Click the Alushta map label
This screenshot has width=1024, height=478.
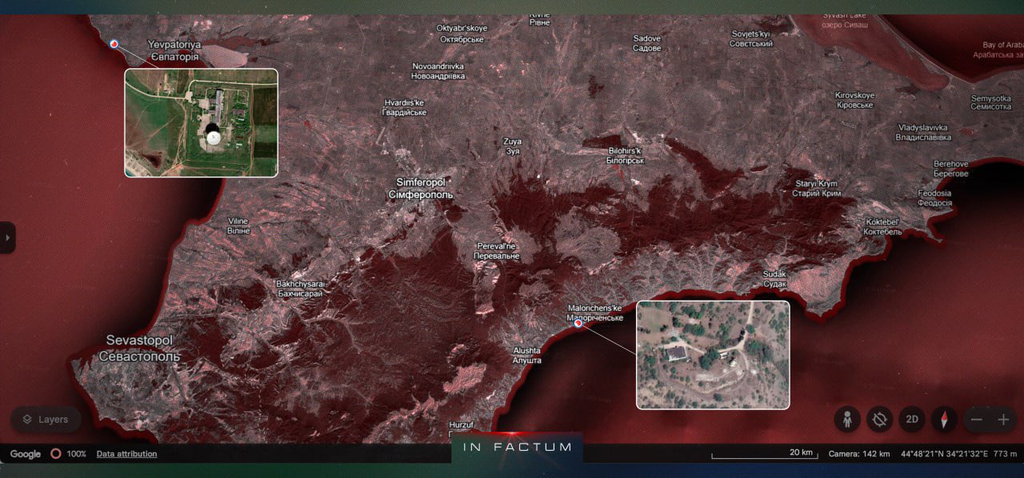(x=527, y=355)
